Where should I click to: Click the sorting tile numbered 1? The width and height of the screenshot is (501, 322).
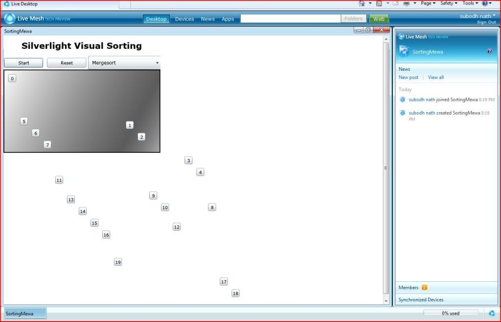[130, 125]
